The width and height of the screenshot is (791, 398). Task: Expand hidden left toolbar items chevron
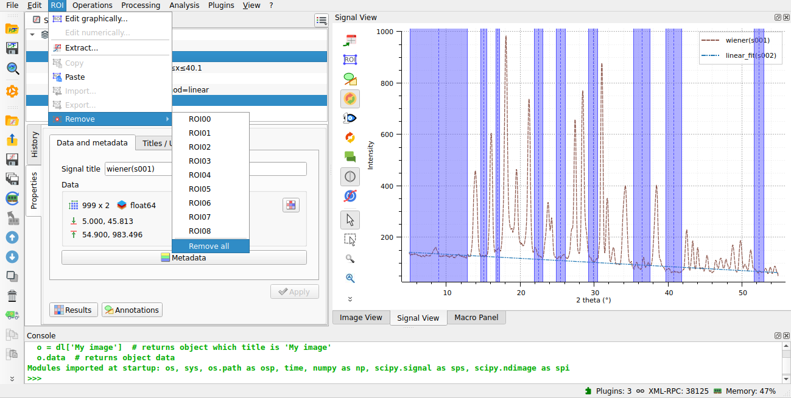(12, 379)
